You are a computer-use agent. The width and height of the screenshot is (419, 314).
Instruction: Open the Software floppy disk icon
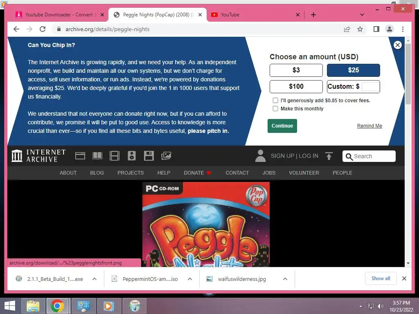coord(149,156)
